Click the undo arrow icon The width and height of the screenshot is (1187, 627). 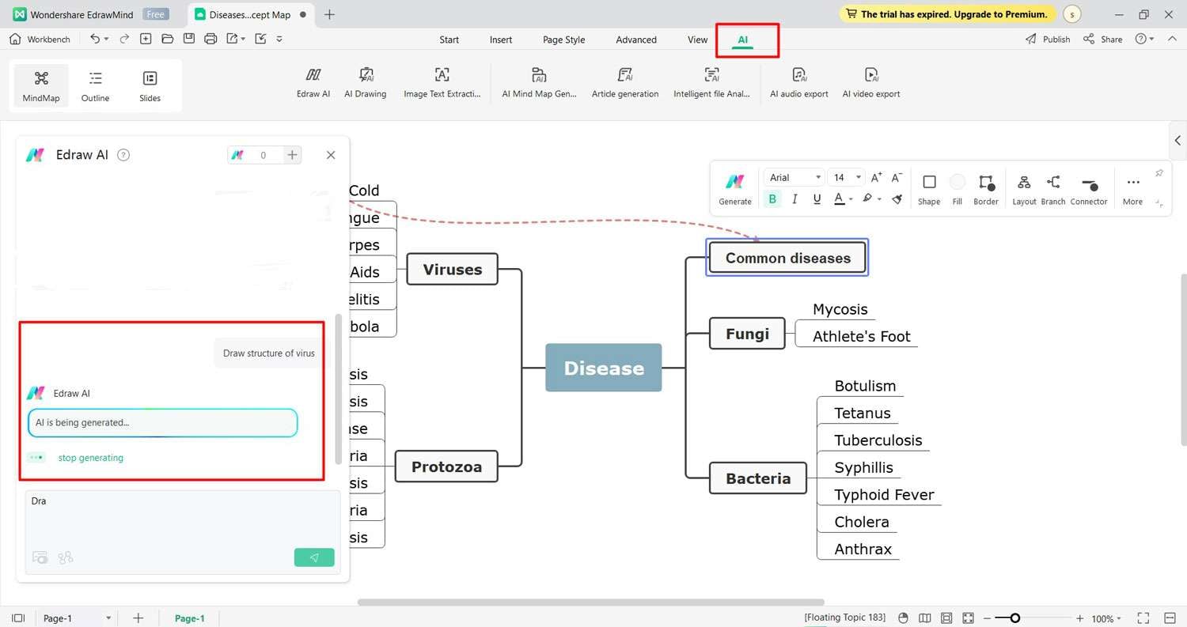(x=95, y=39)
